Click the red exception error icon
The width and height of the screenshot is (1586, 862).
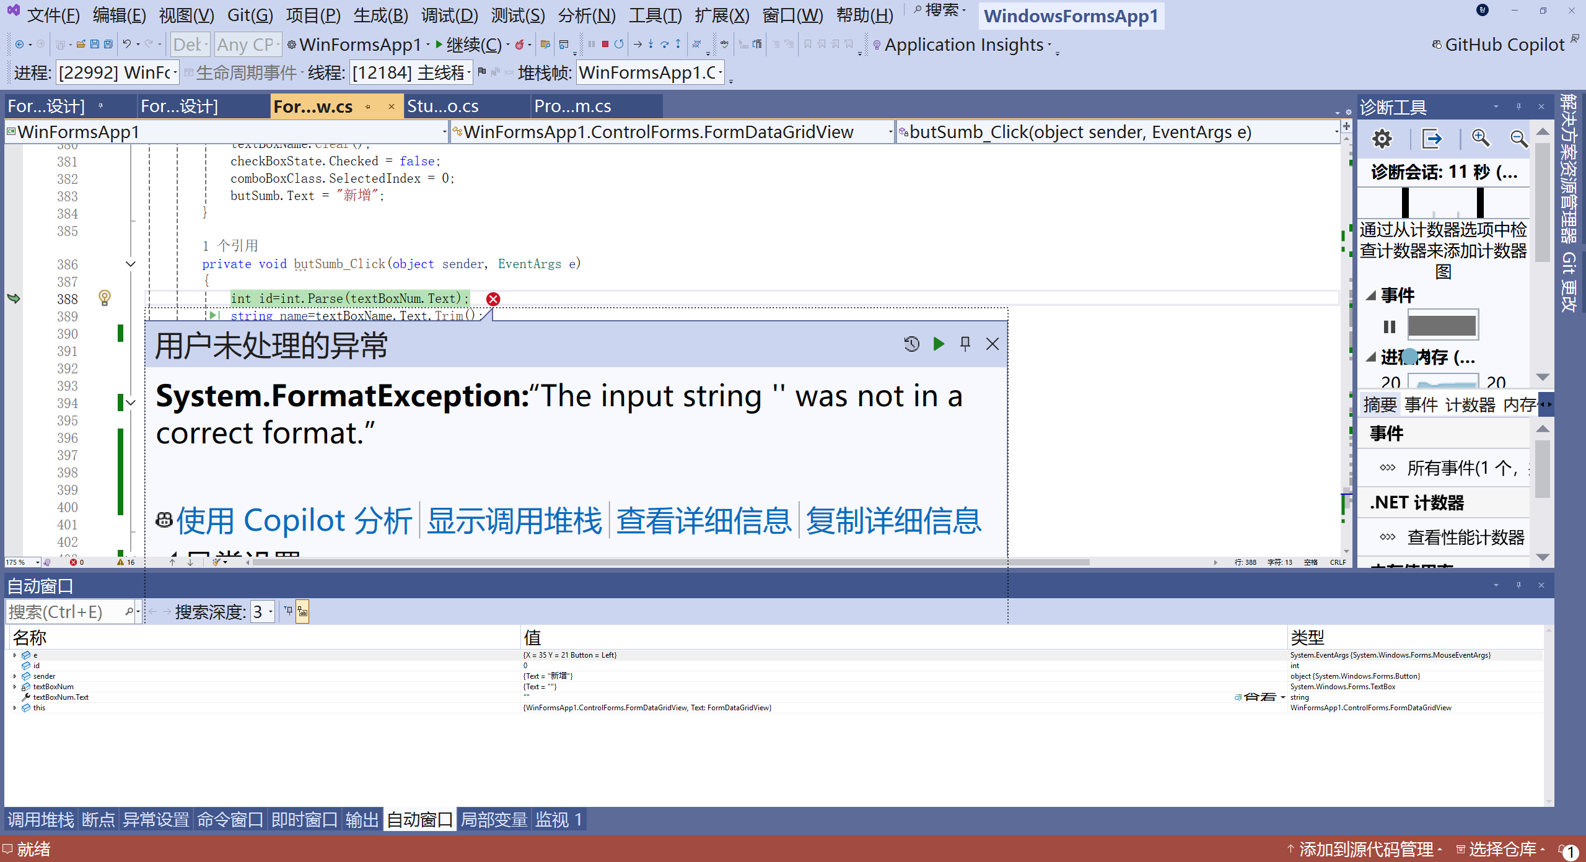493,299
